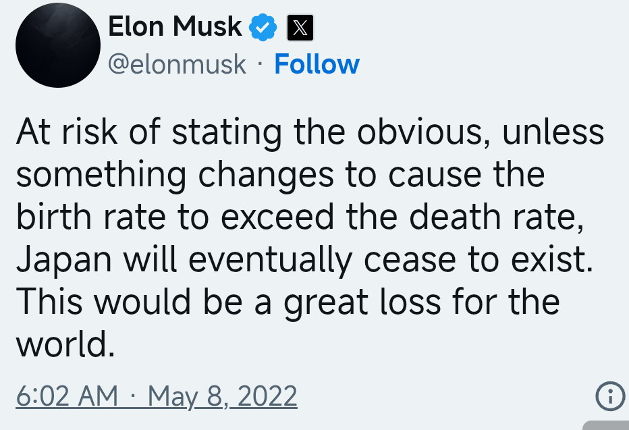Image resolution: width=629 pixels, height=430 pixels.
Task: Click the 6:02 AM time in timestamp
Action: 67,396
